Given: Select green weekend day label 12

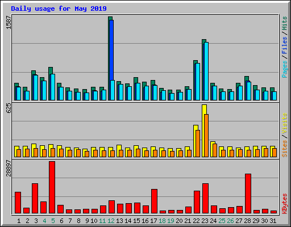Looking at the screenshot, I should point(111,221).
